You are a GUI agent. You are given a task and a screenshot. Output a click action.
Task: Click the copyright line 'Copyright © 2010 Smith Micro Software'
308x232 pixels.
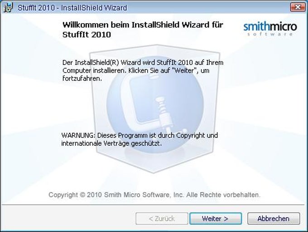coord(154,195)
